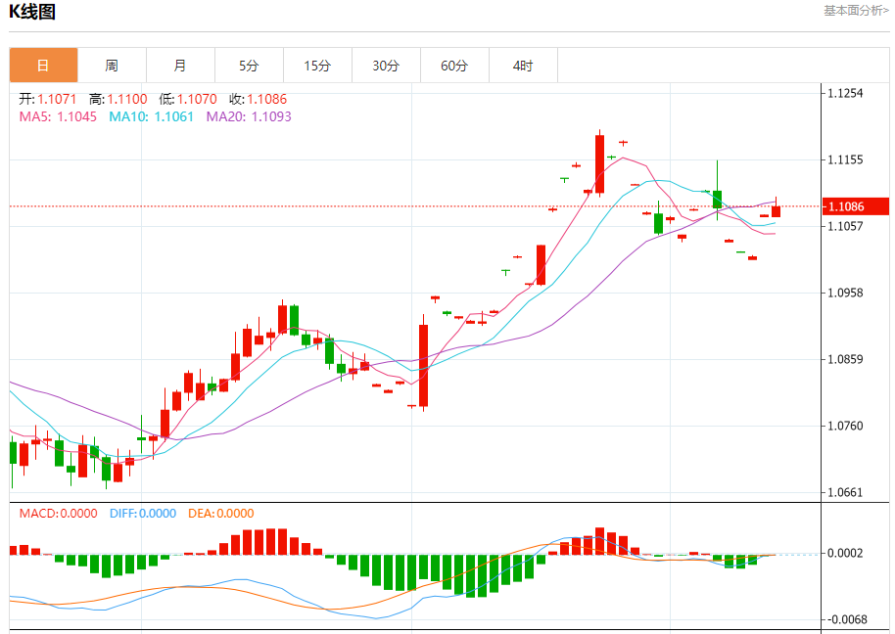
Task: Select the 30分 interval tab
Action: tap(386, 66)
